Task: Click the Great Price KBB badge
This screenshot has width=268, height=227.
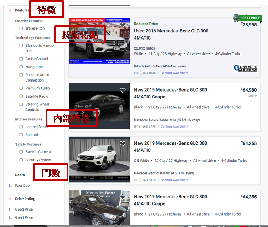Action: [x=248, y=18]
